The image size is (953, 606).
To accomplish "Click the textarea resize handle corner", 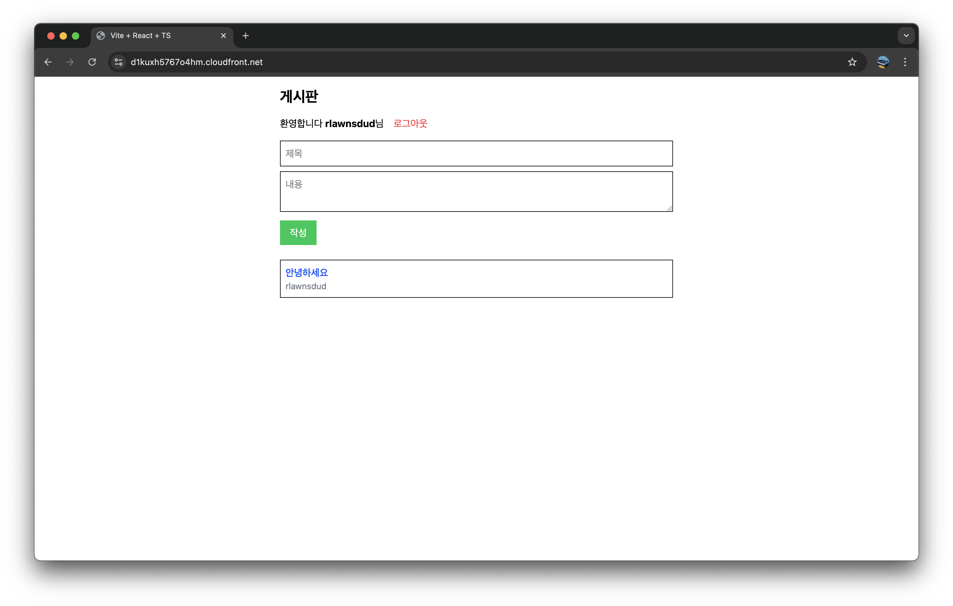I will pyautogui.click(x=669, y=208).
